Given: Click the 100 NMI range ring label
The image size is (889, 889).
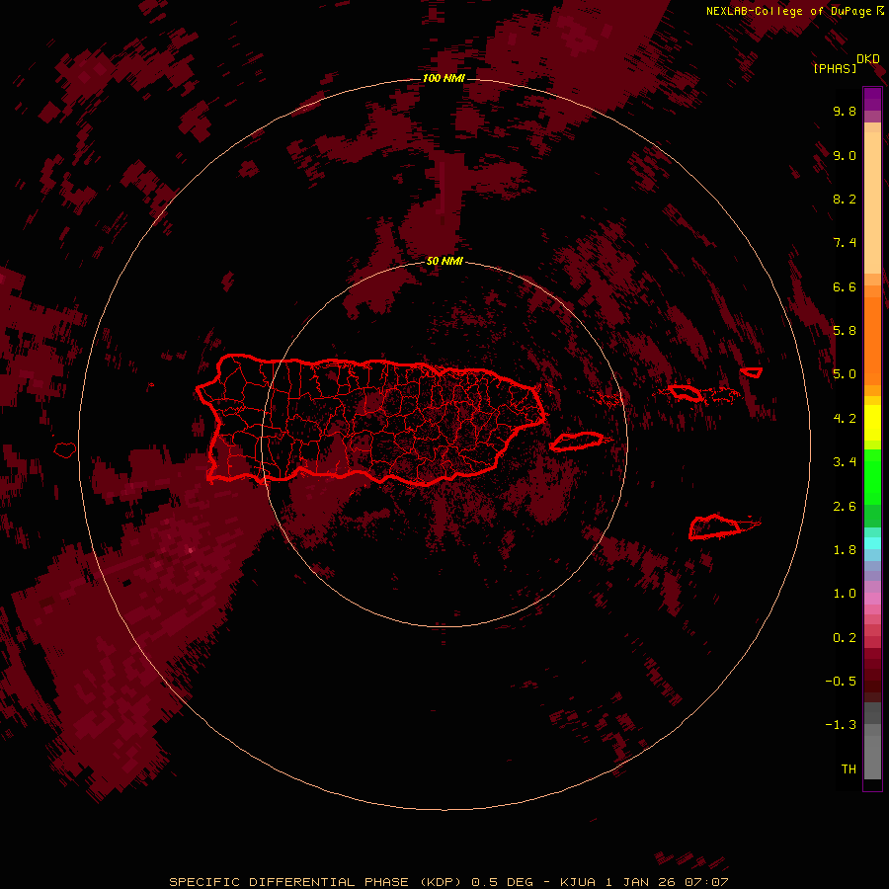Looking at the screenshot, I should tap(444, 78).
